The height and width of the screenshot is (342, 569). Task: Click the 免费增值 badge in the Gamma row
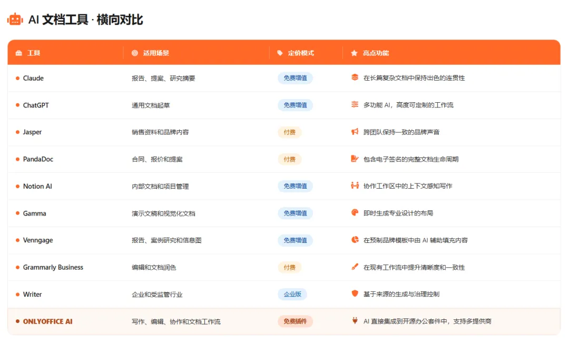(295, 213)
